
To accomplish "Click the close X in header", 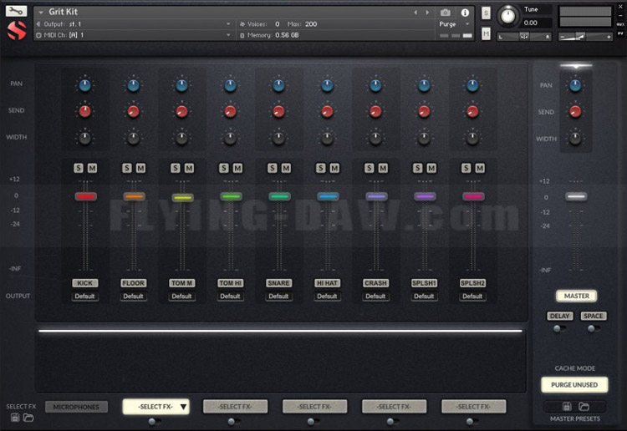I will coord(620,7).
